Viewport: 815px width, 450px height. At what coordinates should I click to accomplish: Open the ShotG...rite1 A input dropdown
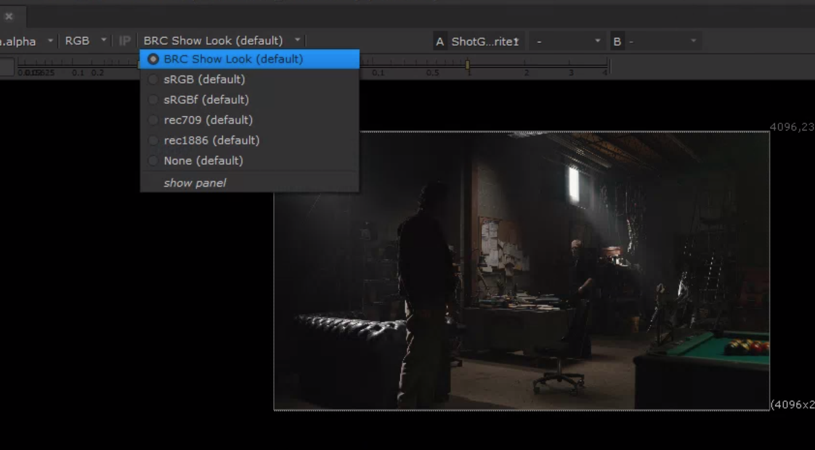(x=485, y=42)
